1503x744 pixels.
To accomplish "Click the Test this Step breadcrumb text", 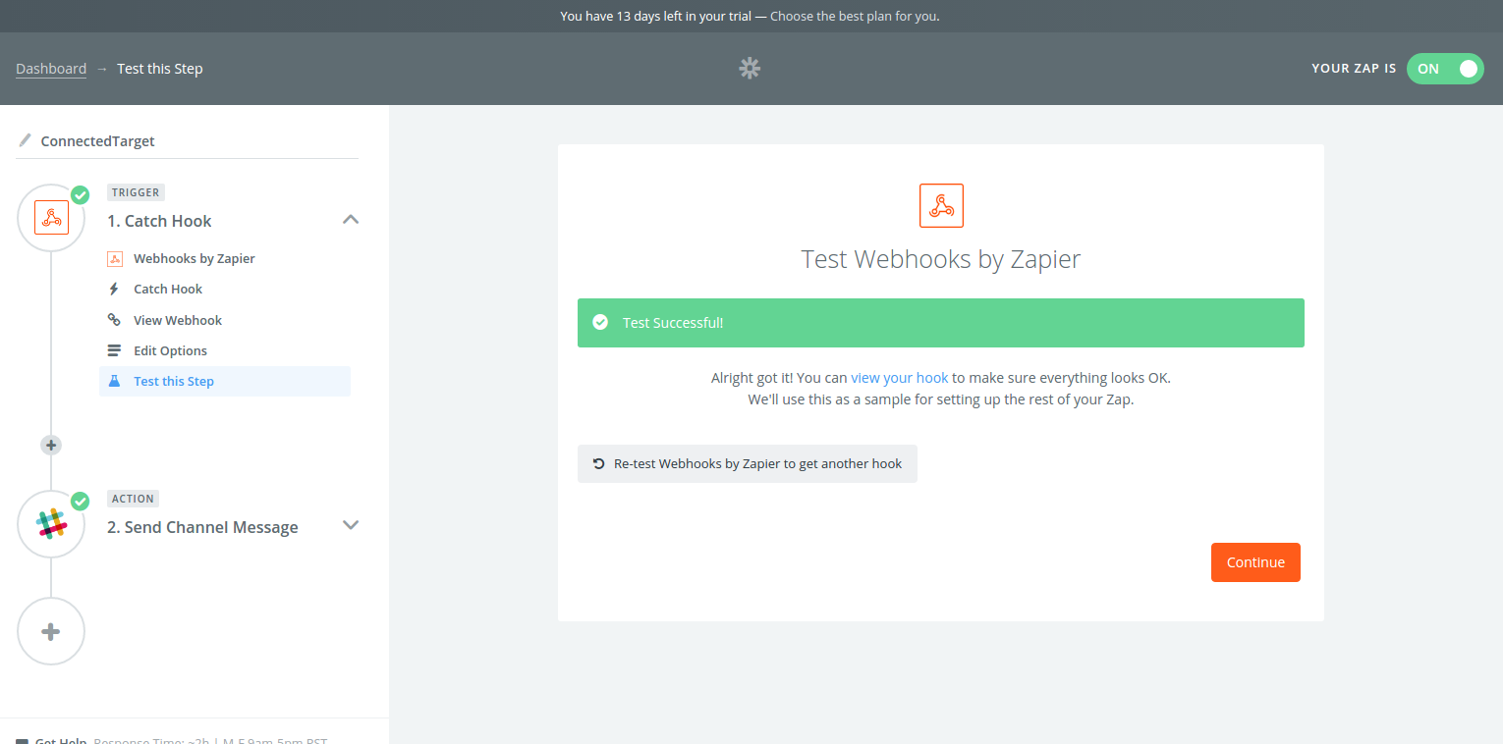I will tap(160, 69).
